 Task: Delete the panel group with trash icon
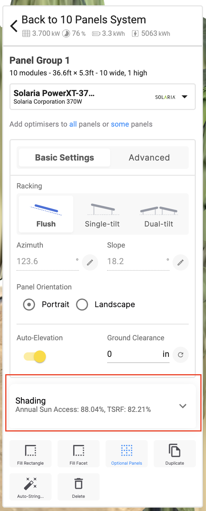point(79,487)
